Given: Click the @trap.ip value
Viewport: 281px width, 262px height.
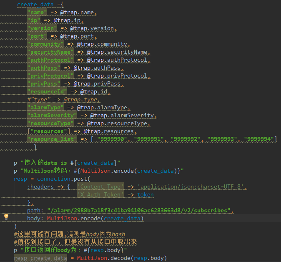Looking at the screenshot, I should 67,20.
